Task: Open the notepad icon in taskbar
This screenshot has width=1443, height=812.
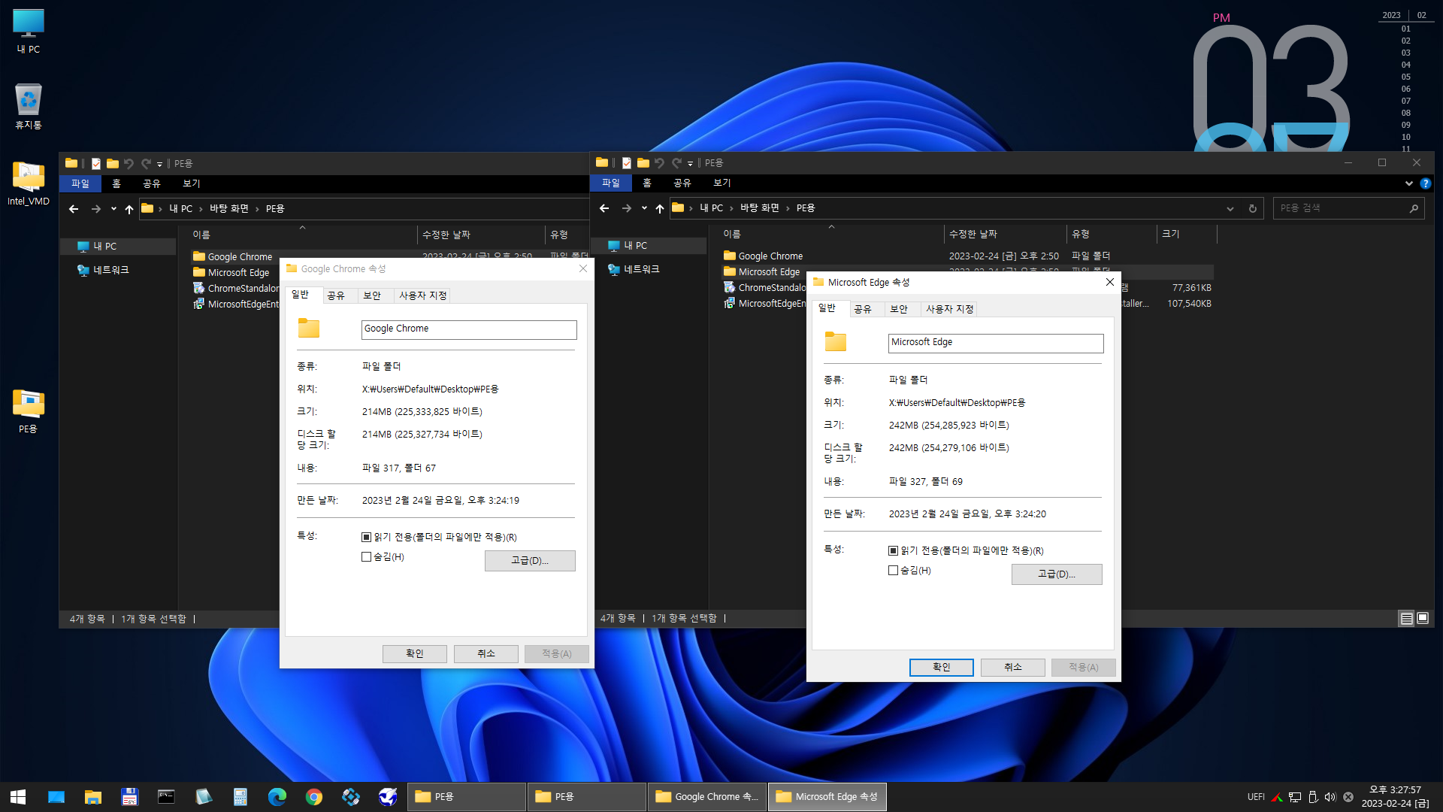Action: 204,797
